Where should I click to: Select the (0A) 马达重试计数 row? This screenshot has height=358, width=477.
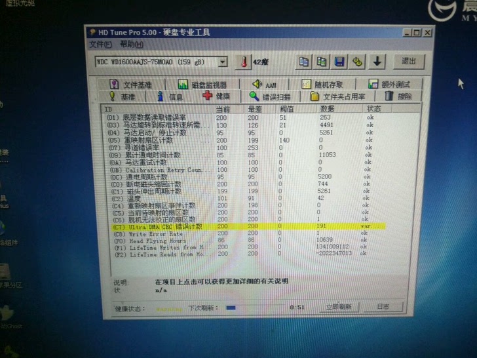(241, 162)
